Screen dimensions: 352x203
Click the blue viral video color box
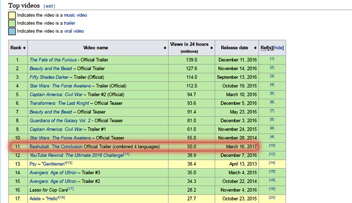pos(12,31)
